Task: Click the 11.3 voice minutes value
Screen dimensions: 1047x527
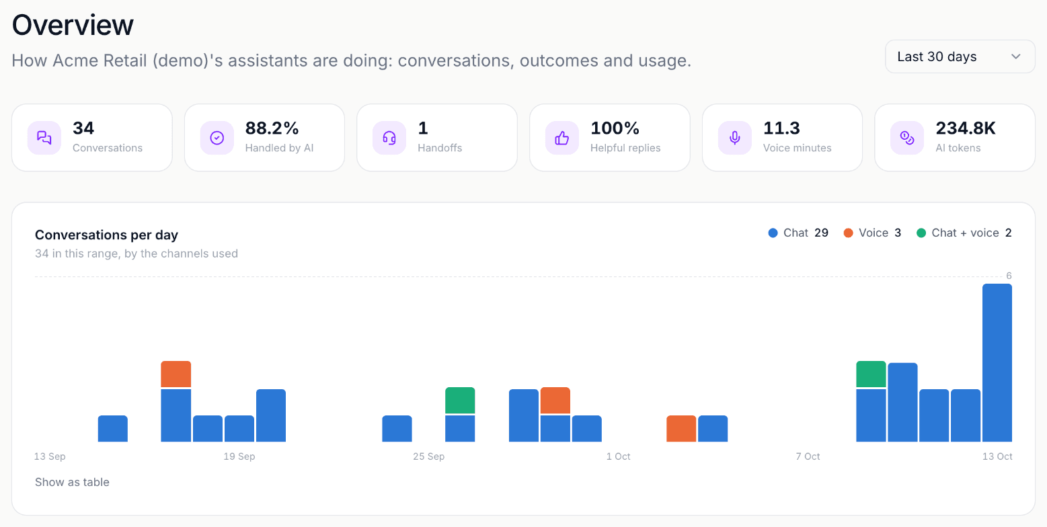Action: pyautogui.click(x=781, y=128)
